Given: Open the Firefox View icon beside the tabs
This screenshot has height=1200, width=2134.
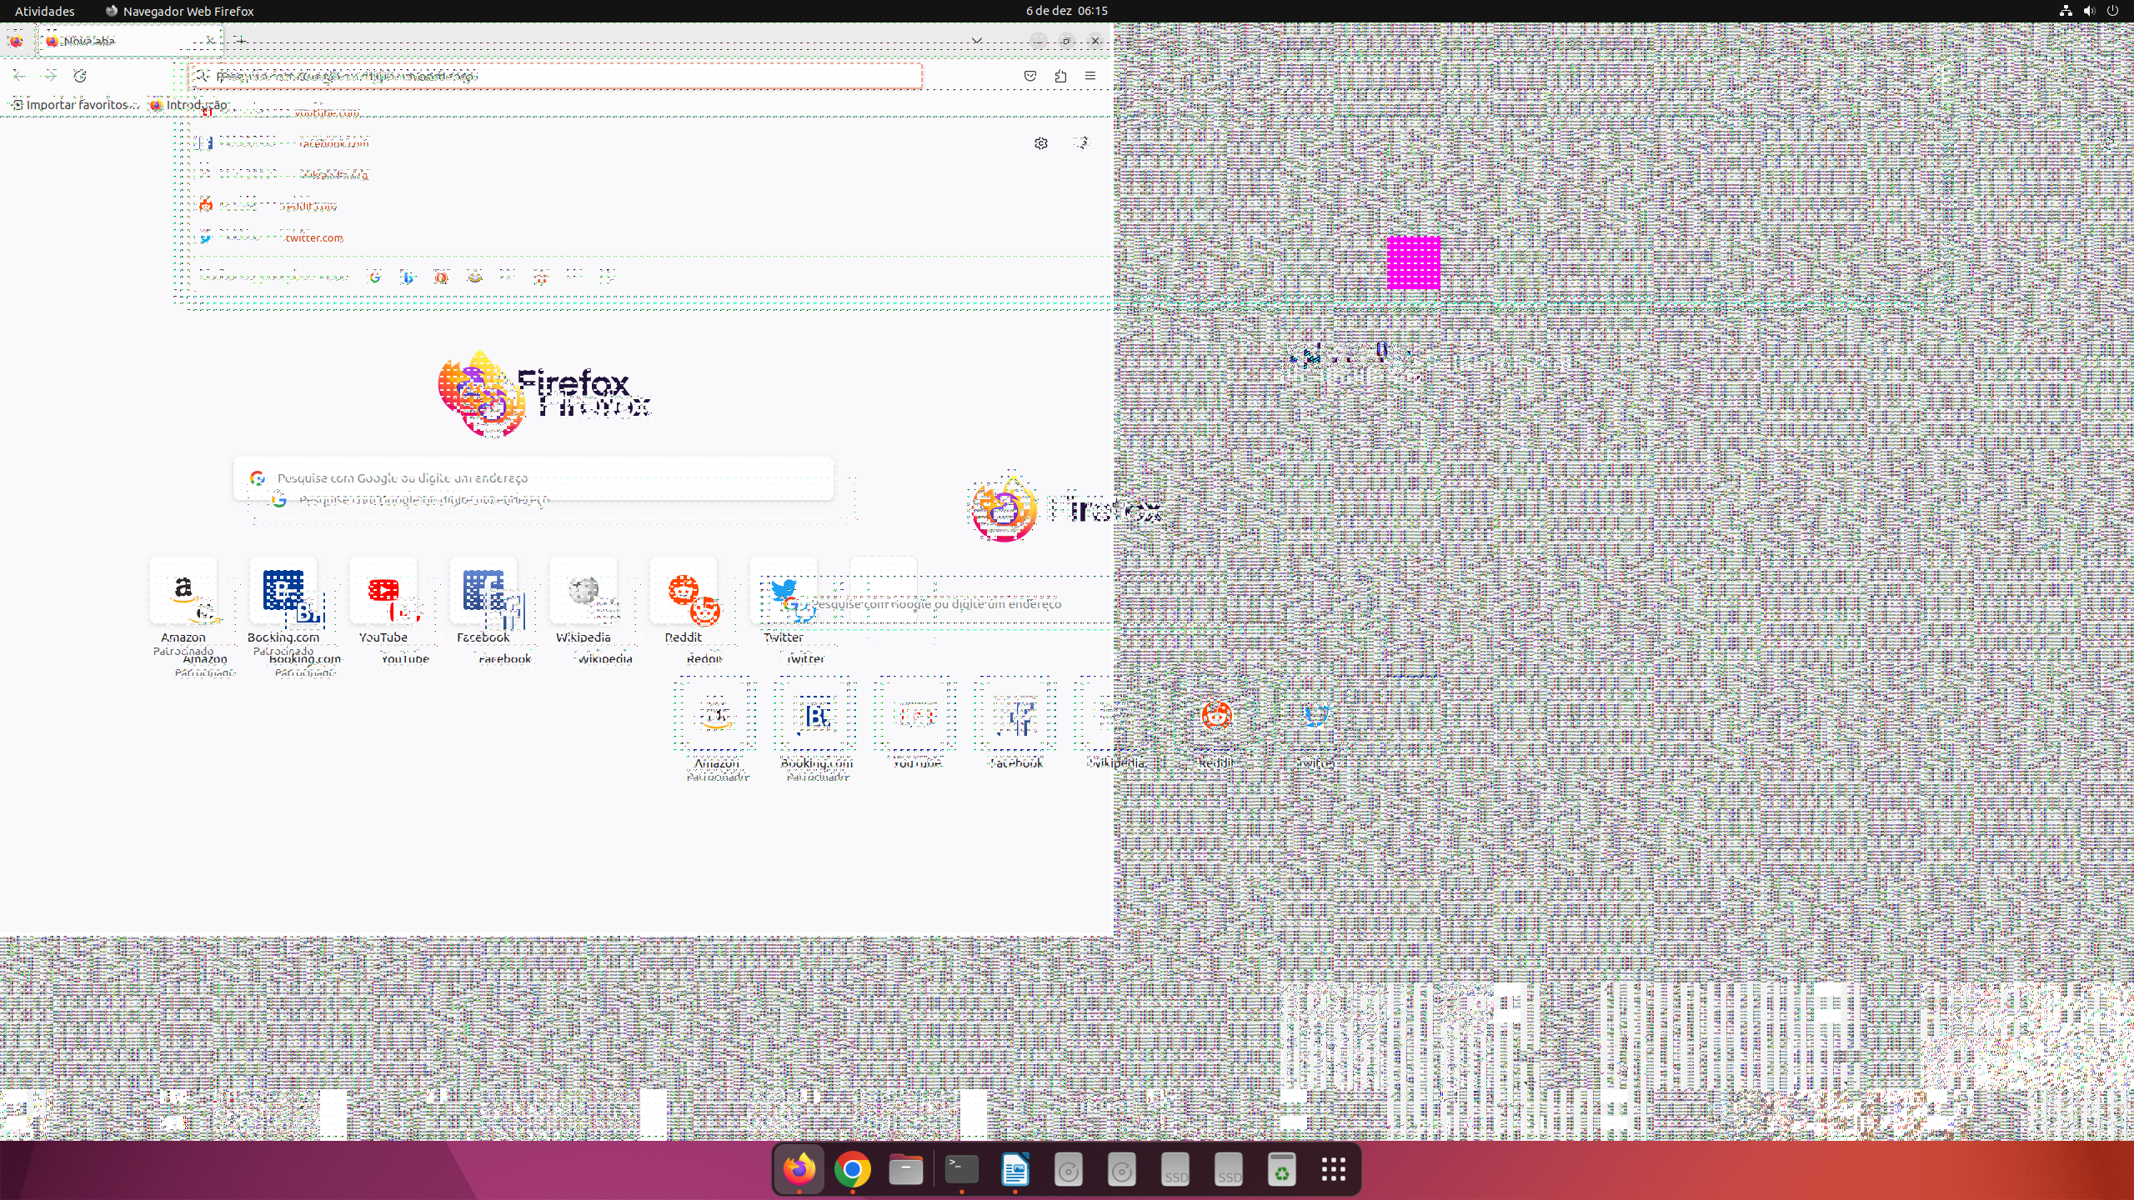Looking at the screenshot, I should (x=16, y=41).
